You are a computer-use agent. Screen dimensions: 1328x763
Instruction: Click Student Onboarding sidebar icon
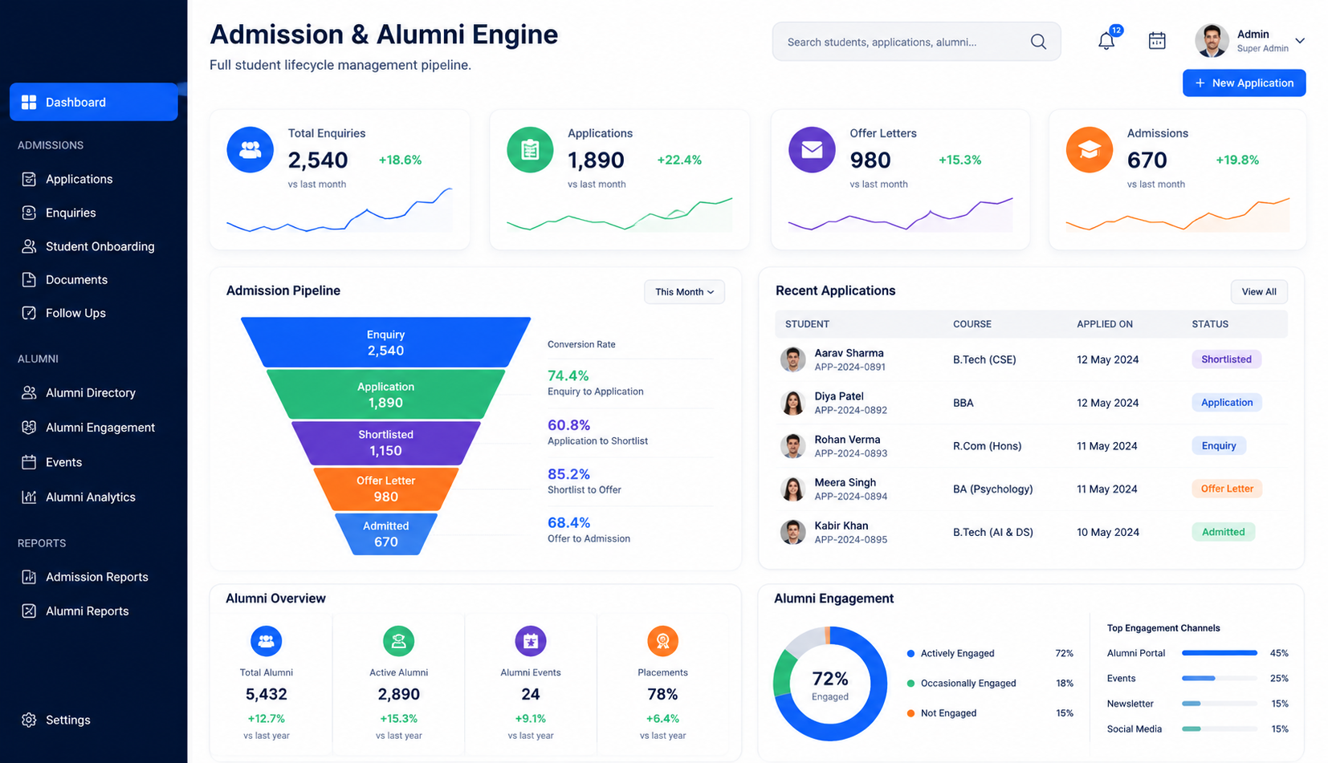click(x=29, y=246)
